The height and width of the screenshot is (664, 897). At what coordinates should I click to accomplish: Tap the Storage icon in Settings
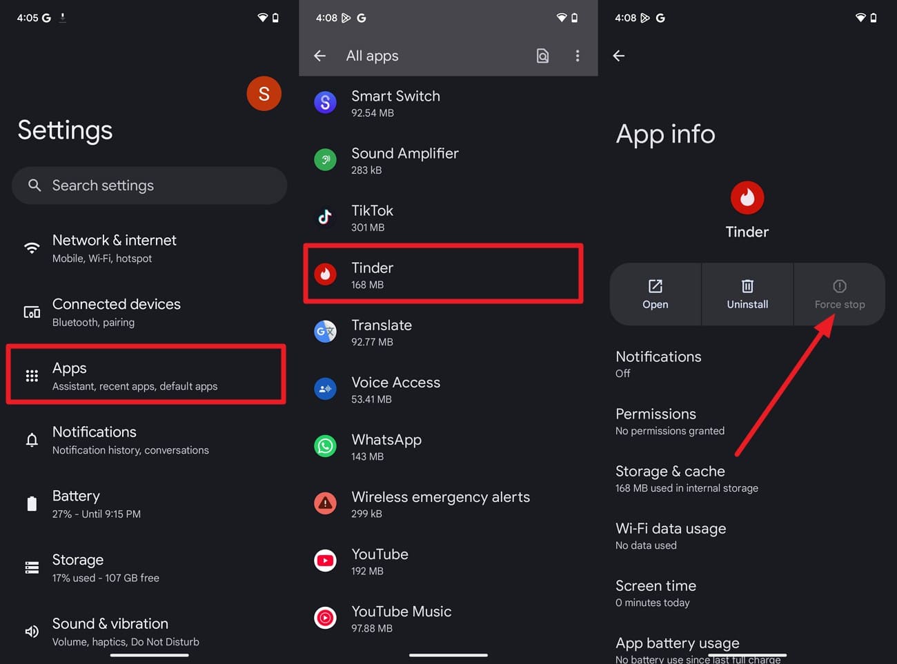coord(32,567)
